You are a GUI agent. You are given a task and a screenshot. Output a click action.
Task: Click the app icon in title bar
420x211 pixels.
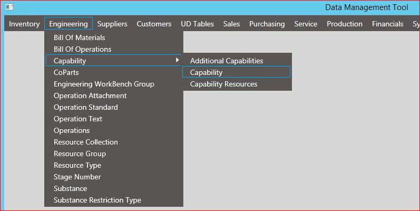click(9, 7)
